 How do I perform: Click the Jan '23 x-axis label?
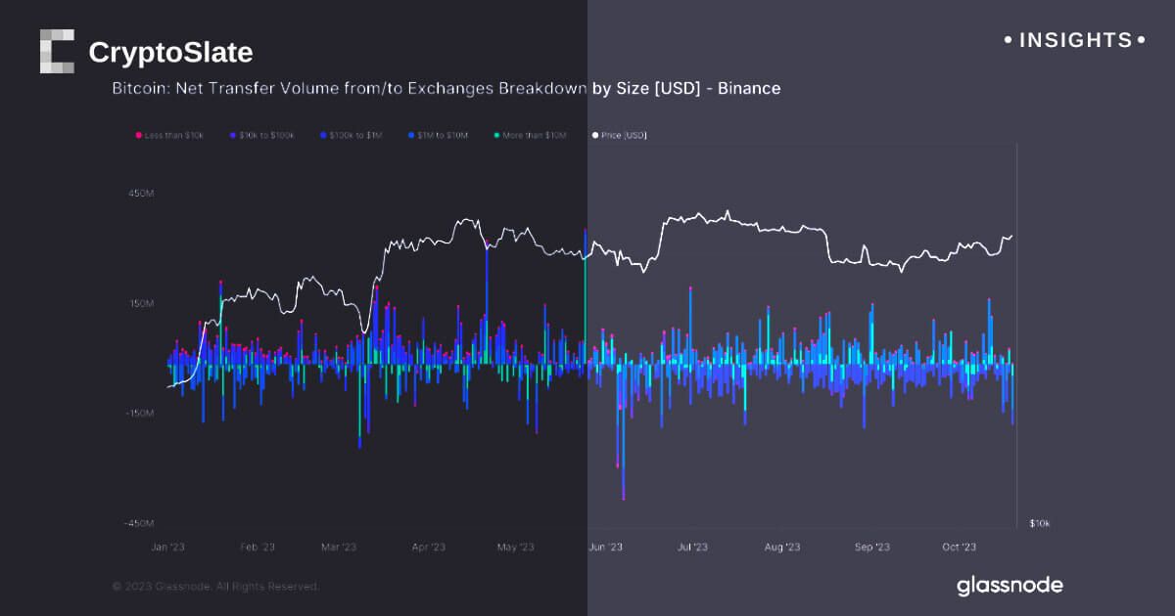pos(168,548)
